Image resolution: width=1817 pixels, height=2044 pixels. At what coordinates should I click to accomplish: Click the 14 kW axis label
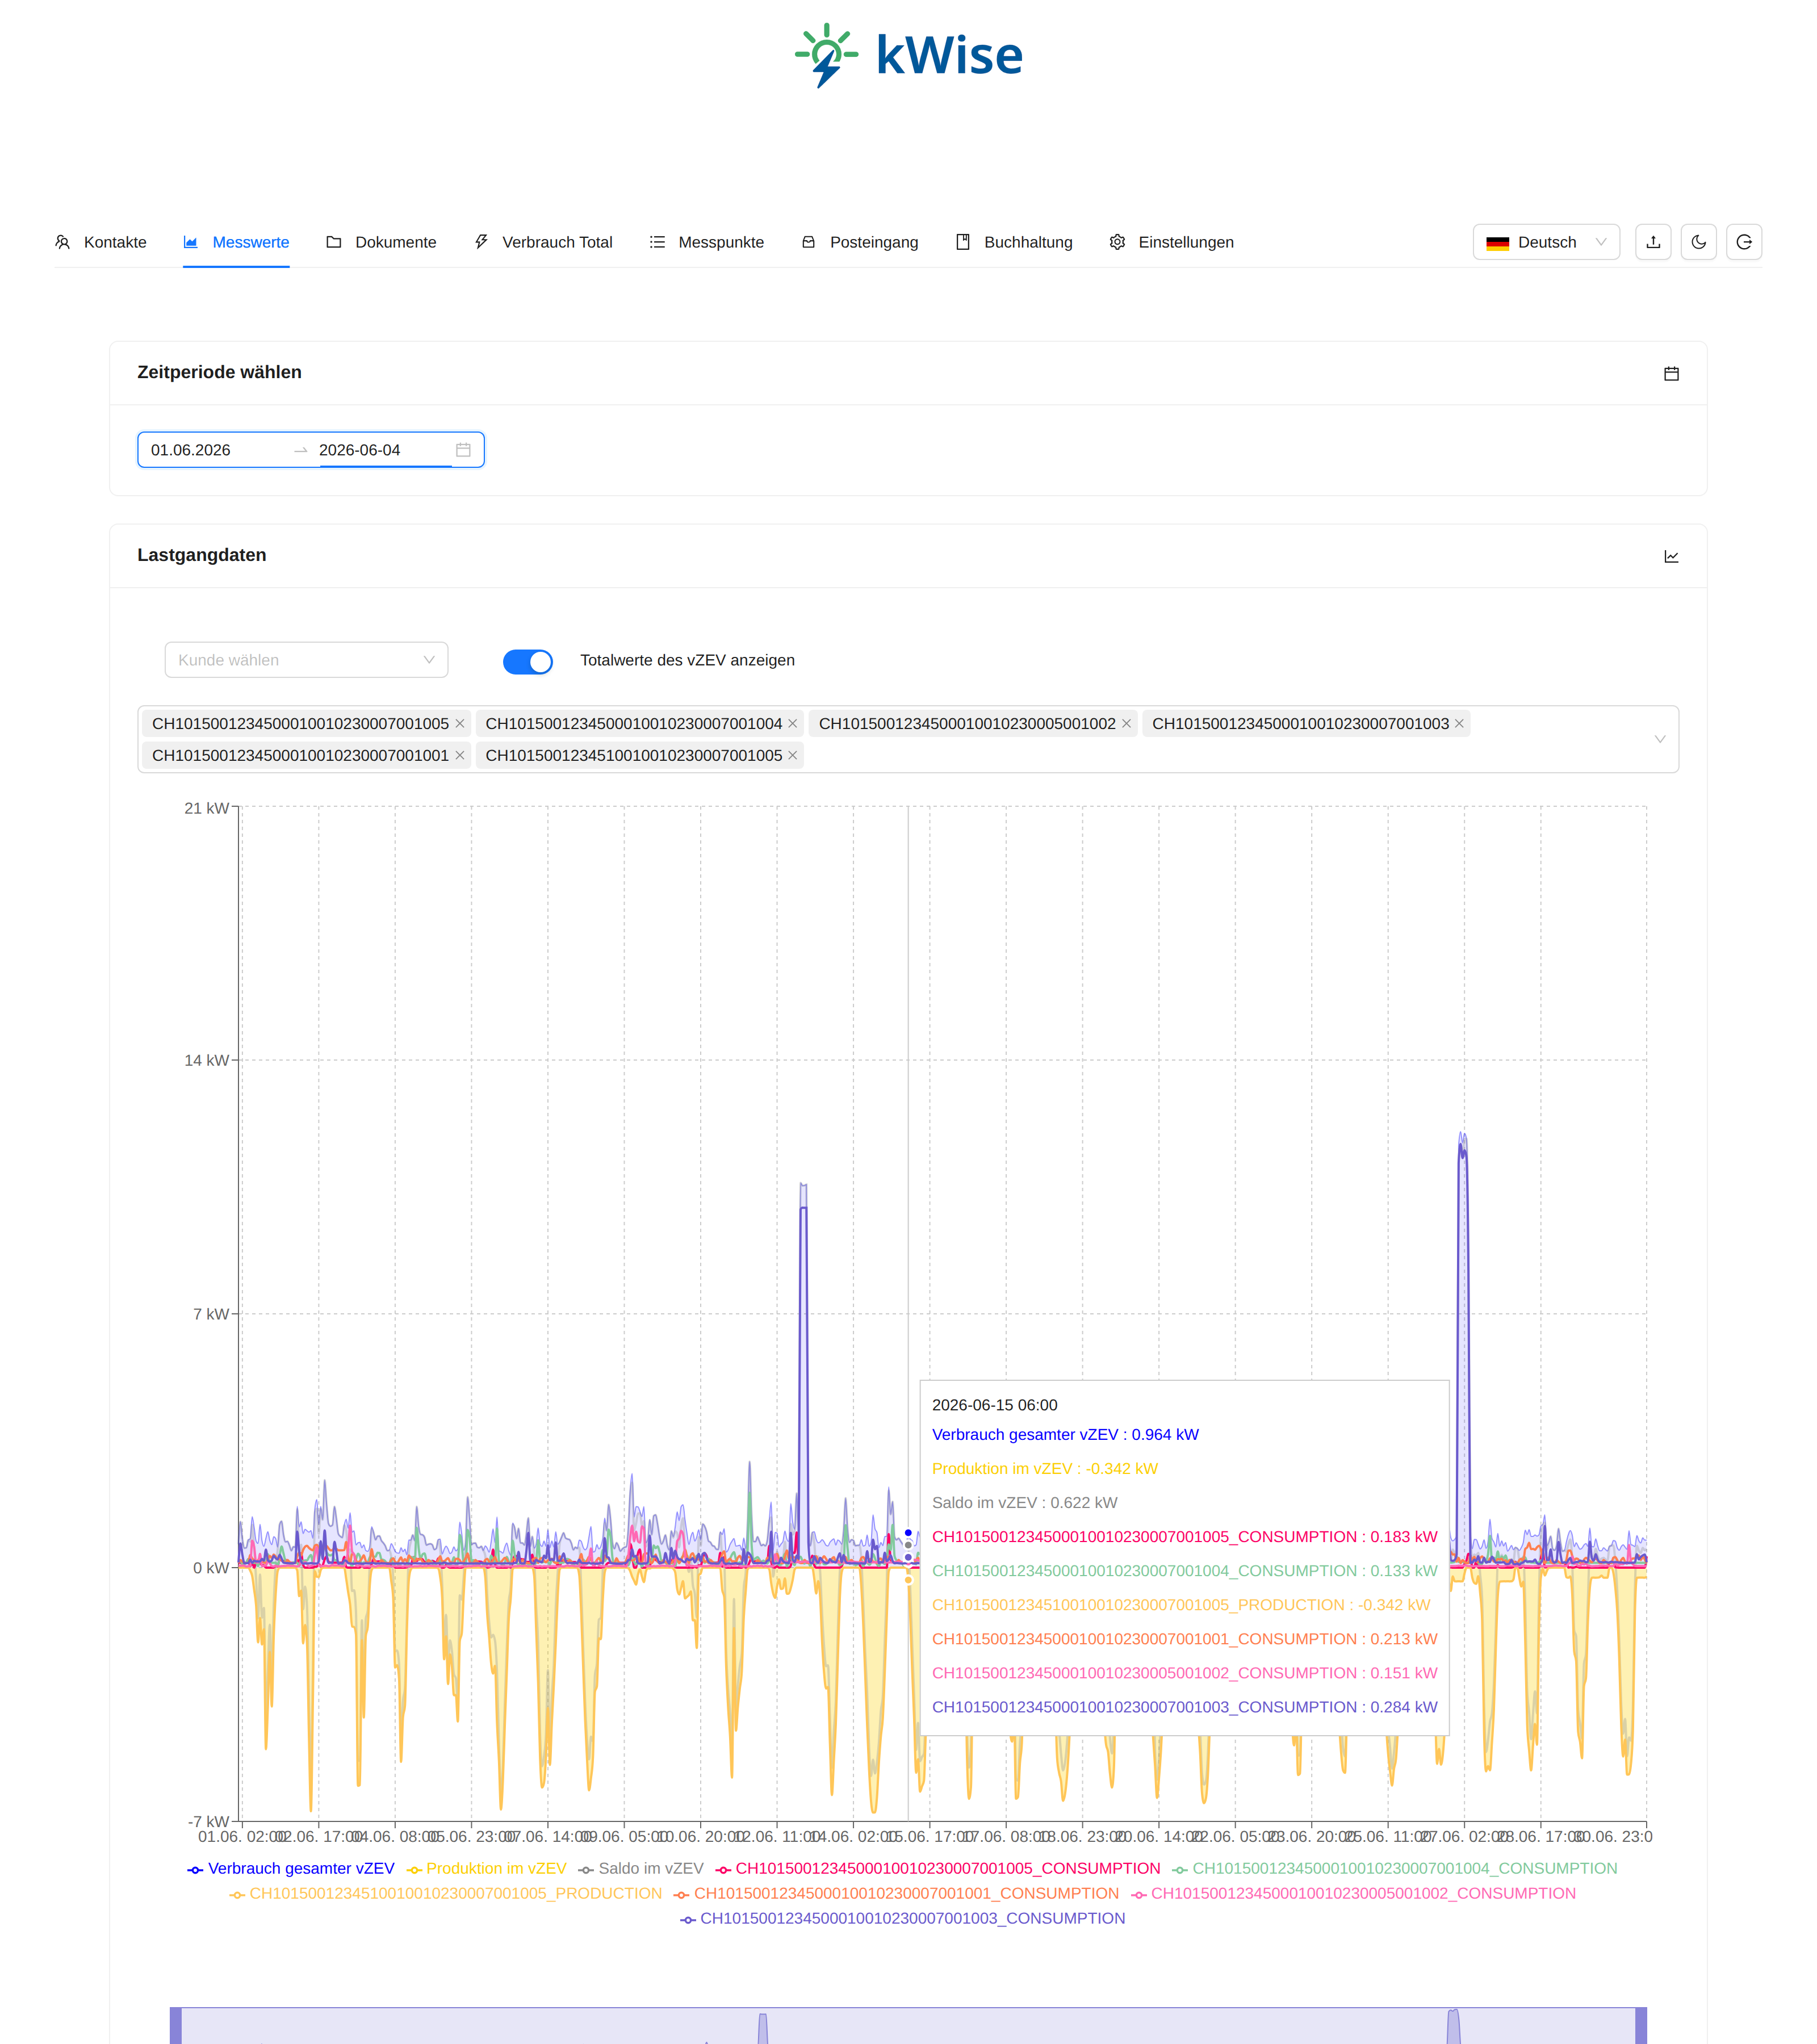pos(206,1060)
